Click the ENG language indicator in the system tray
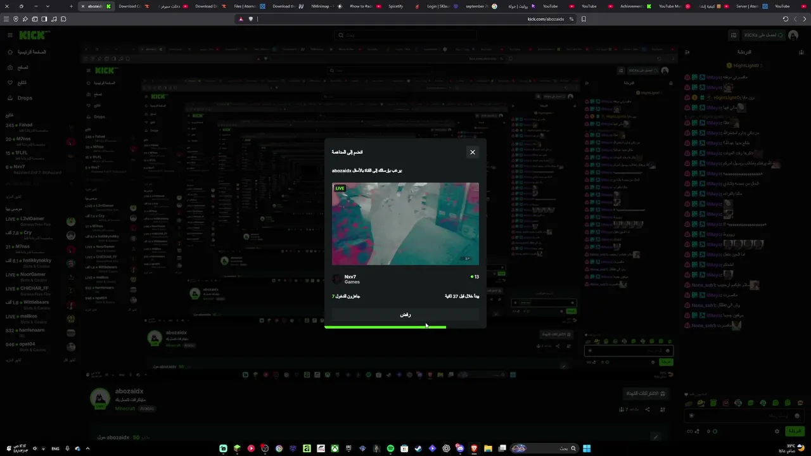Viewport: 811px width, 456px height. (56, 448)
